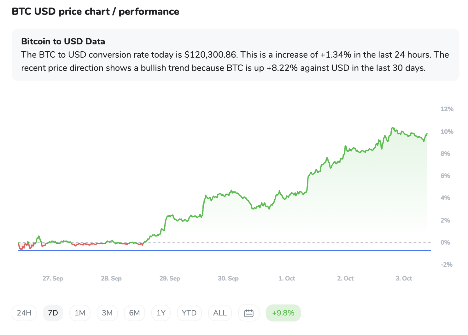Show the 6M price performance
This screenshot has height=335, width=468.
click(x=134, y=313)
